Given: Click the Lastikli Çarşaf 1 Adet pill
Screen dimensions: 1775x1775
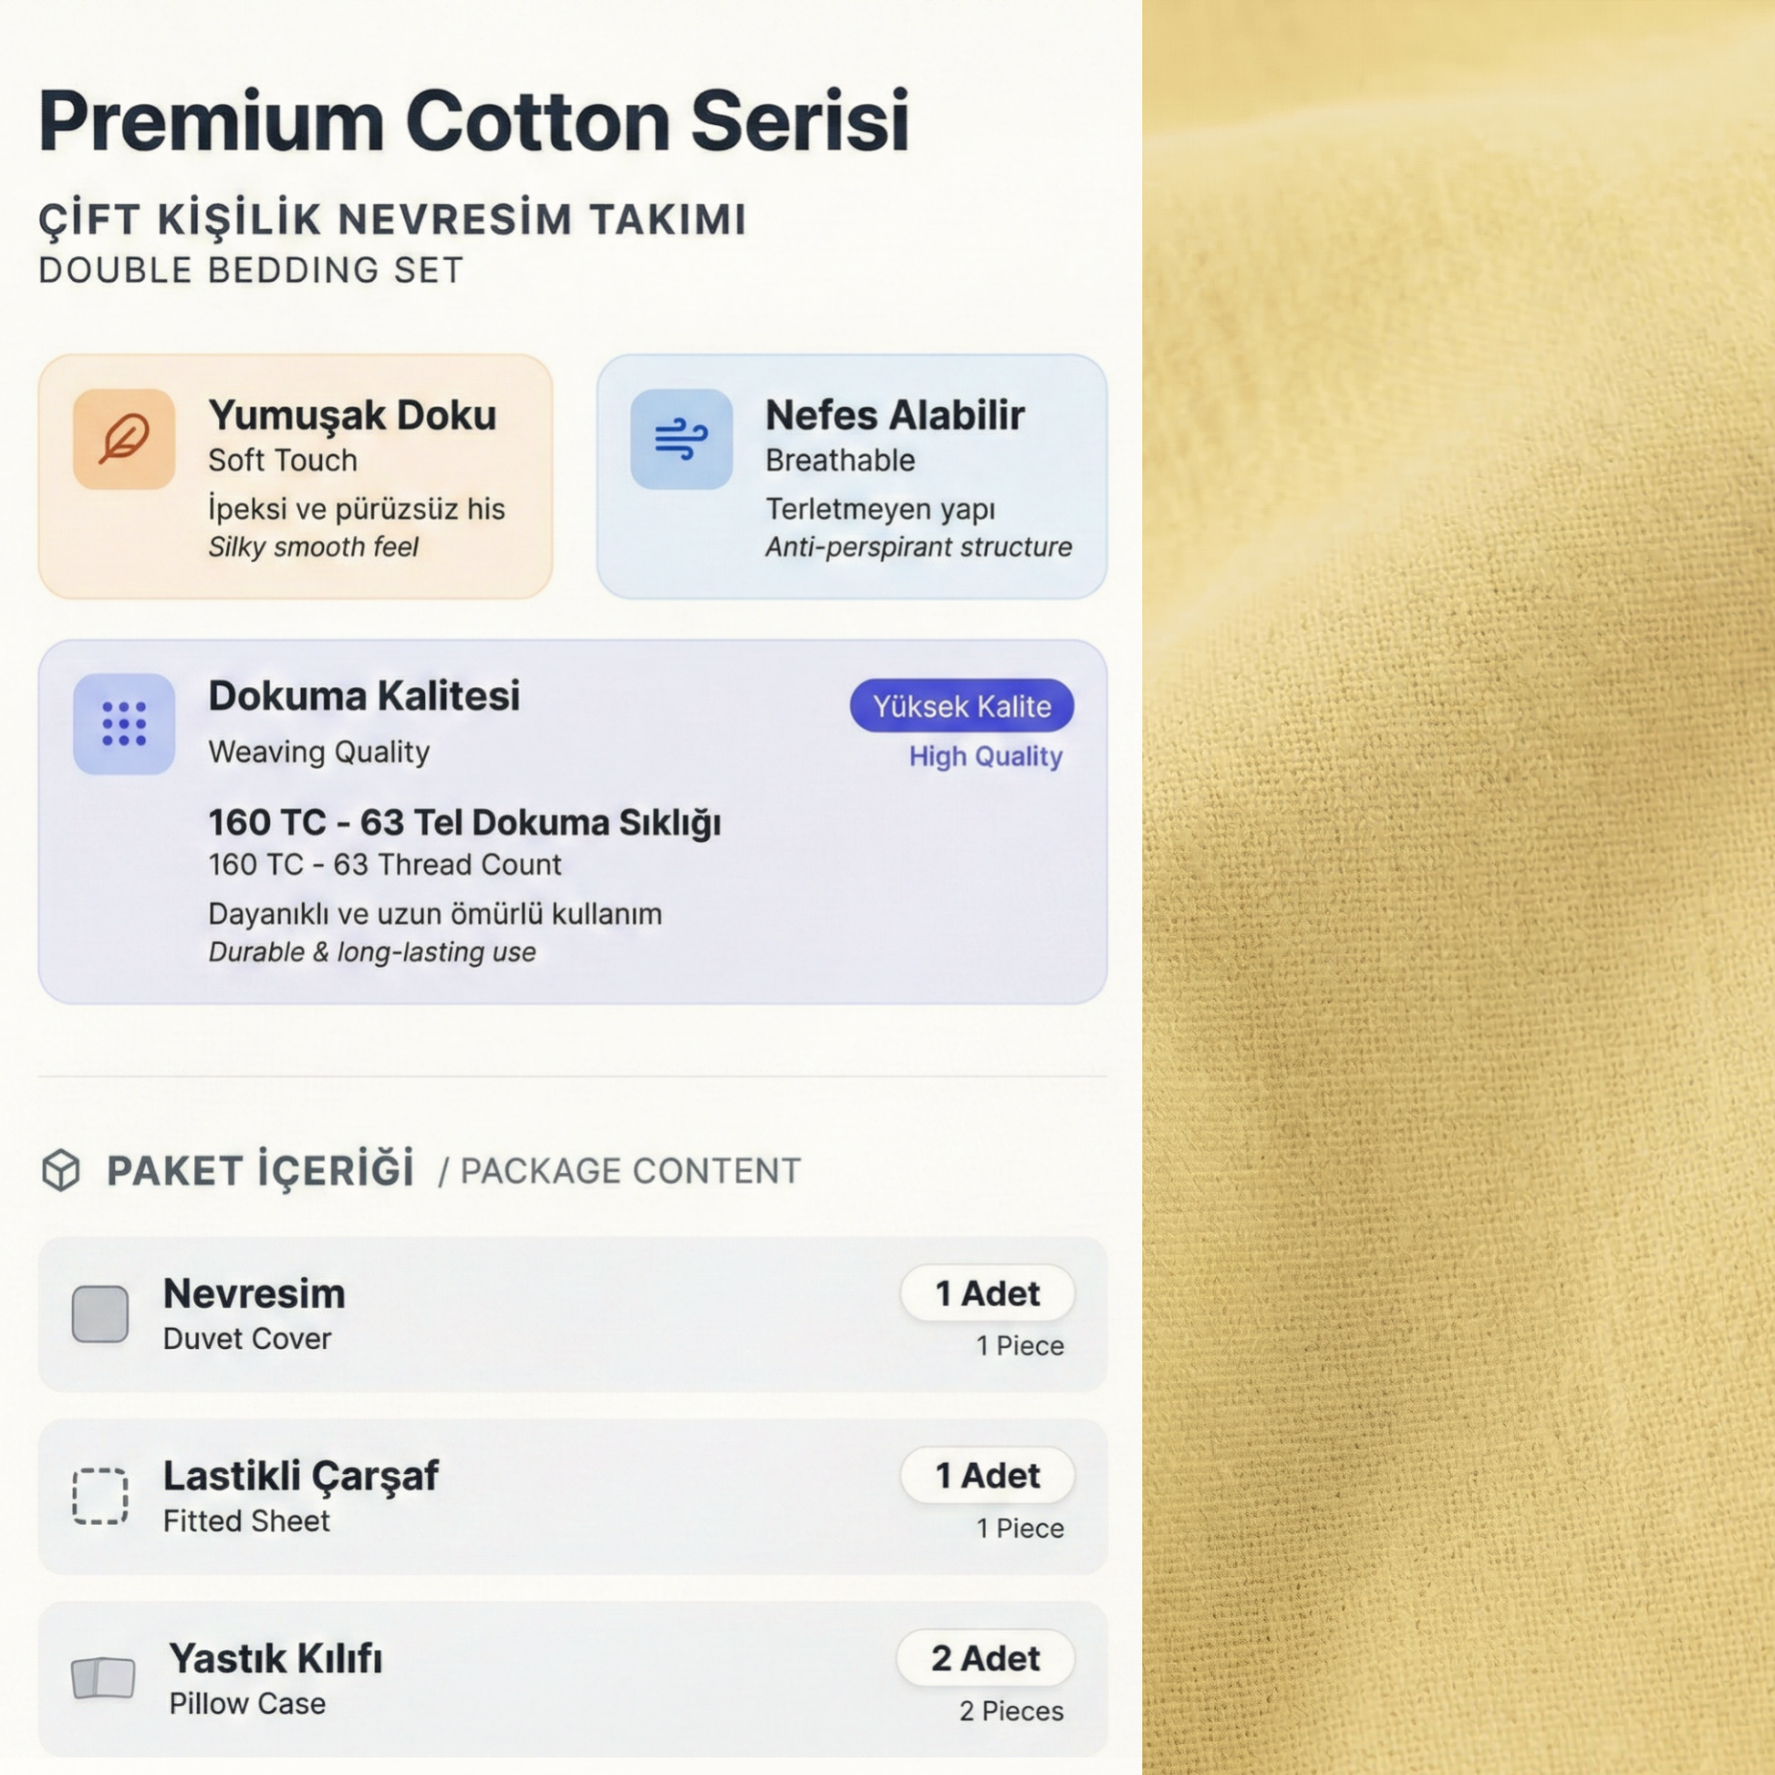Looking at the screenshot, I should (987, 1476).
